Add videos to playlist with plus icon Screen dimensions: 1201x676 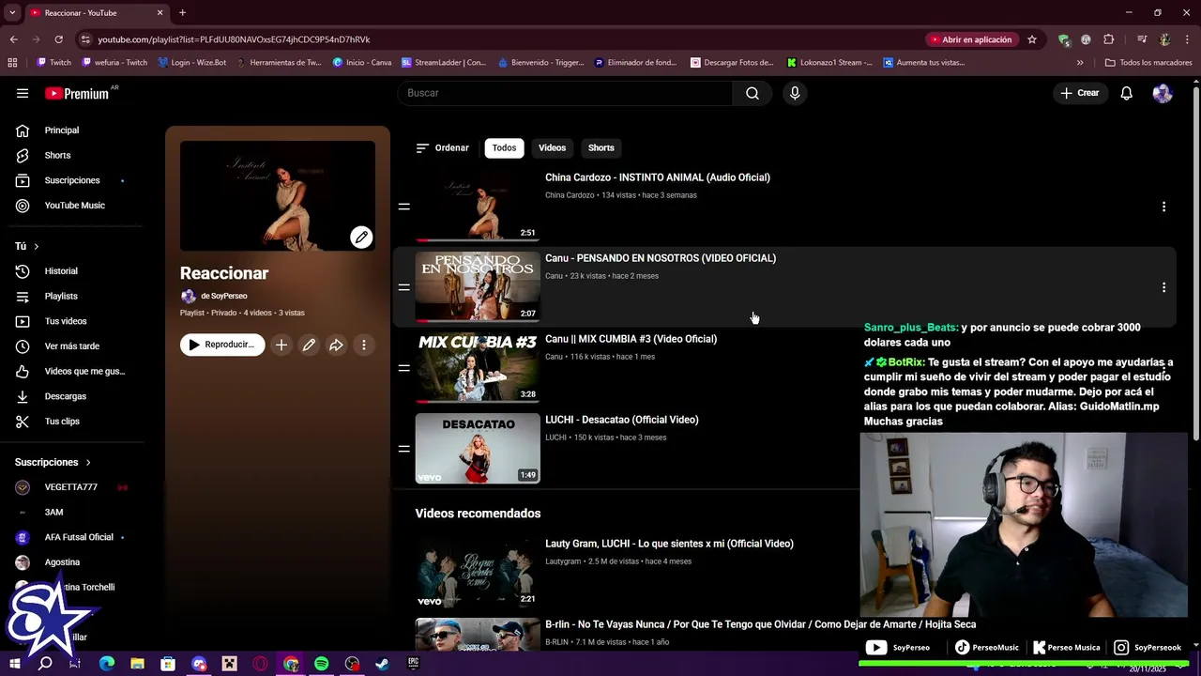[281, 345]
